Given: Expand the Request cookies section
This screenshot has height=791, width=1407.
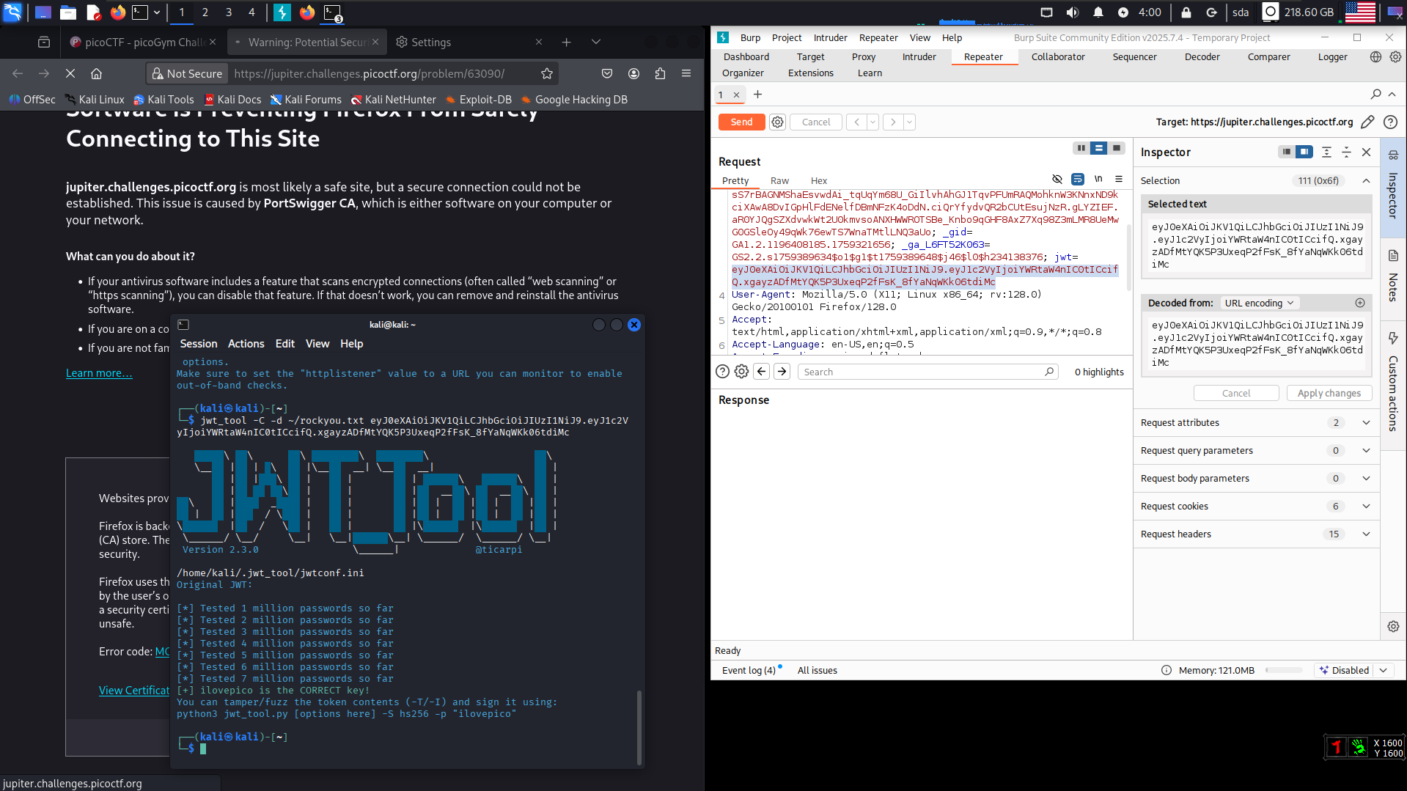Looking at the screenshot, I should coord(1366,507).
